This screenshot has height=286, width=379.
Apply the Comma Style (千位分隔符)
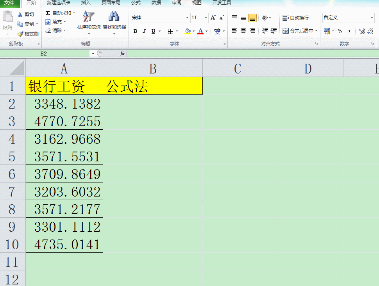[x=350, y=31]
